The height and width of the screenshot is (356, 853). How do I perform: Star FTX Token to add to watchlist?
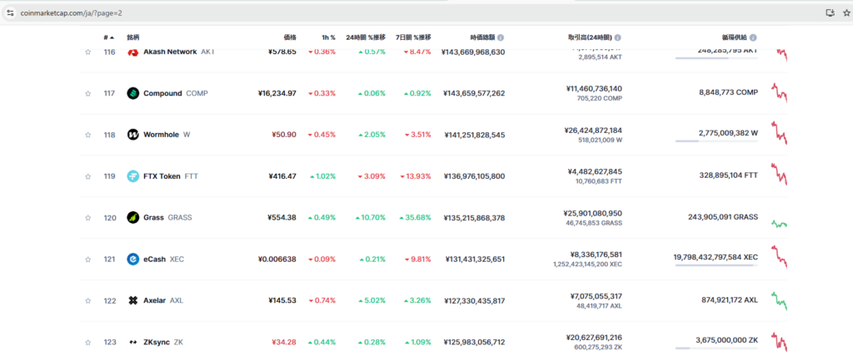87,176
